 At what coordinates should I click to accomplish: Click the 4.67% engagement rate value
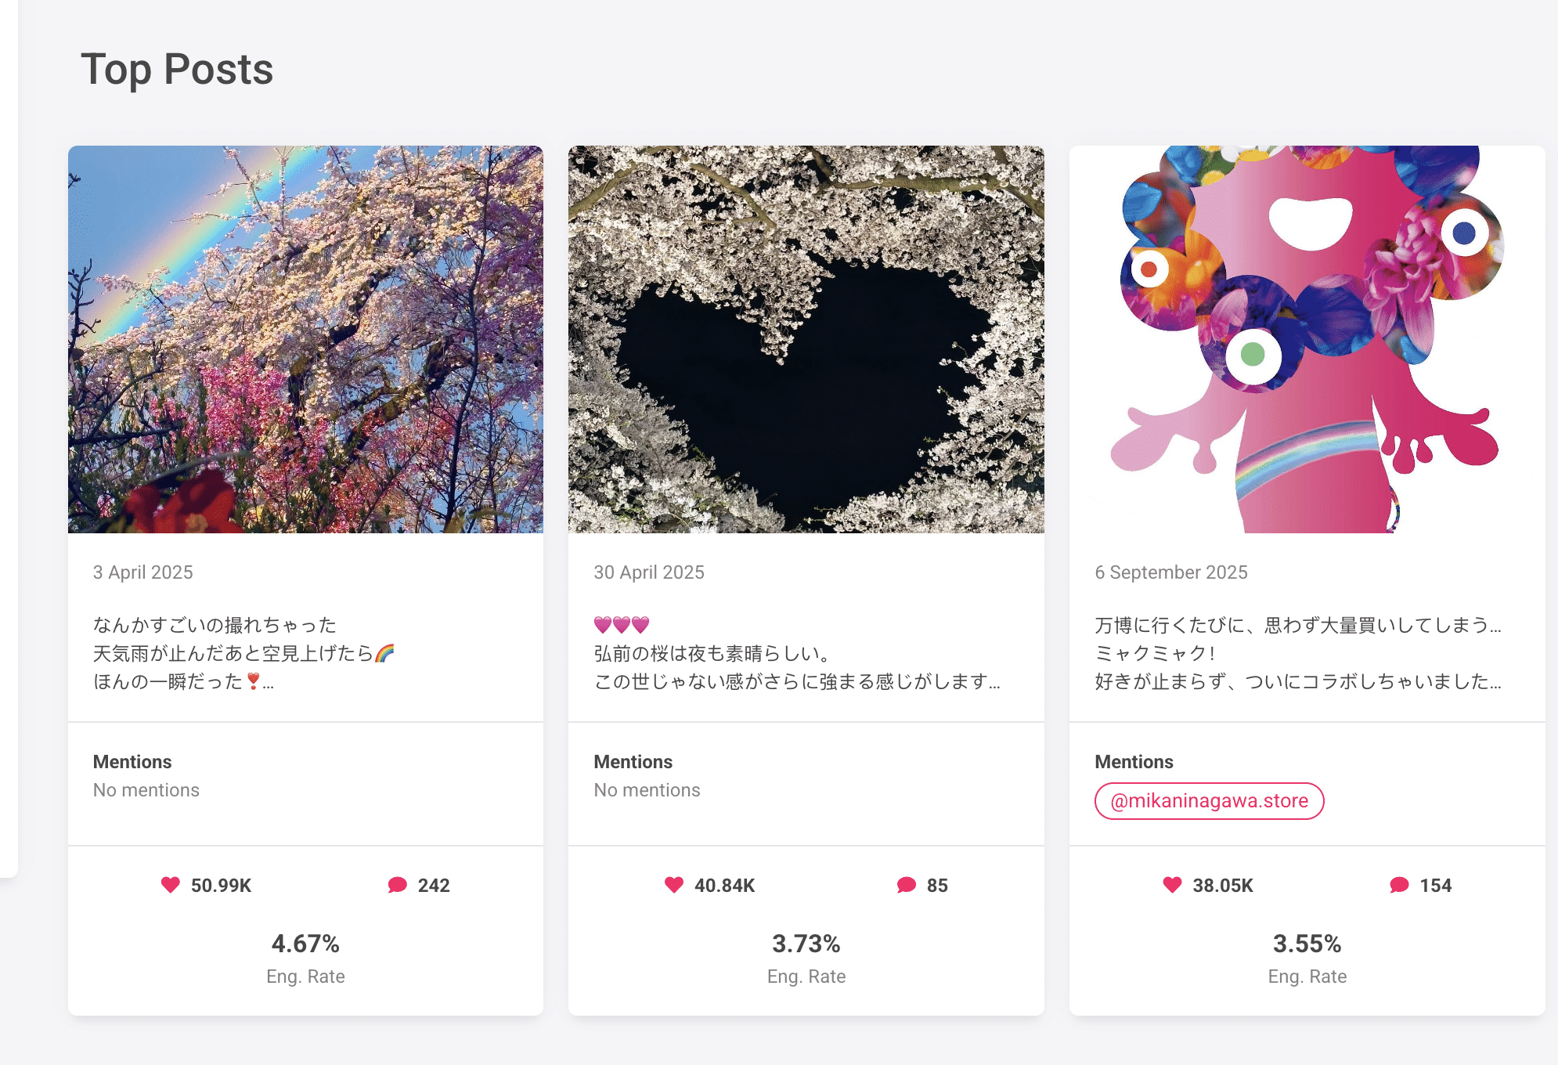click(305, 944)
